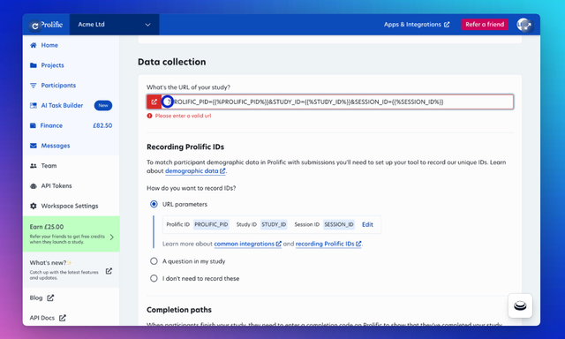
Task: Open the demographic data link
Action: click(195, 171)
